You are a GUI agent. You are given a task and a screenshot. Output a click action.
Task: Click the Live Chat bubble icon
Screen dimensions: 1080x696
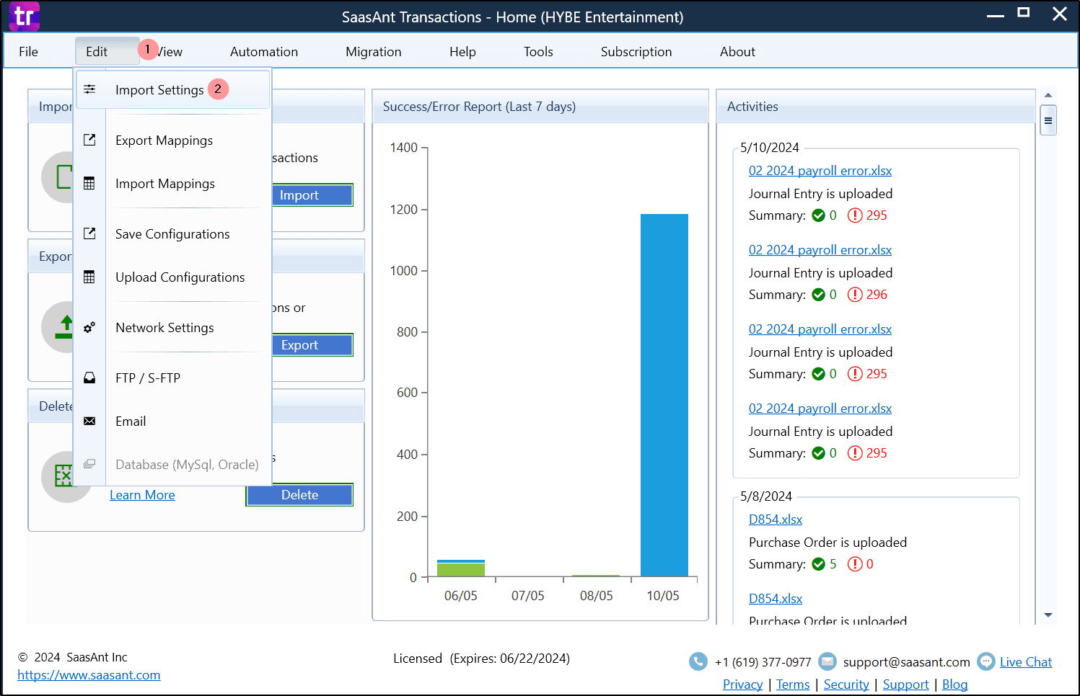(x=986, y=661)
